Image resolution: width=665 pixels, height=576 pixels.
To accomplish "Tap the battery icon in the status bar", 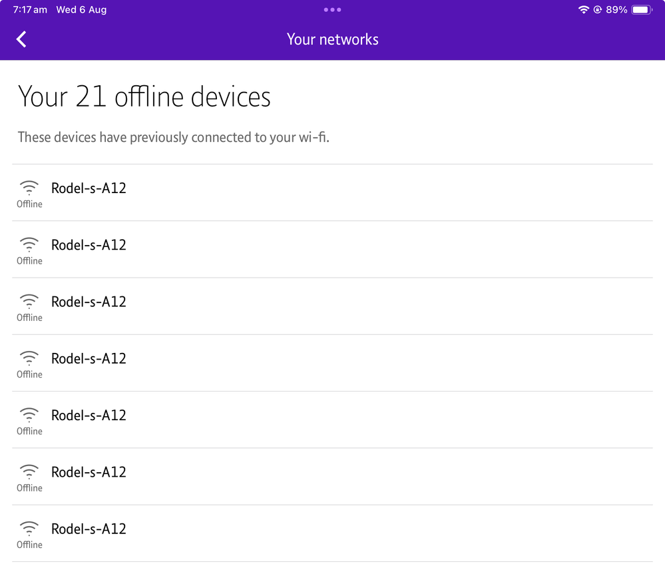I will [642, 10].
